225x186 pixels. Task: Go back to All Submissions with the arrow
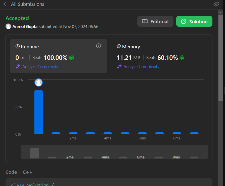6,4
